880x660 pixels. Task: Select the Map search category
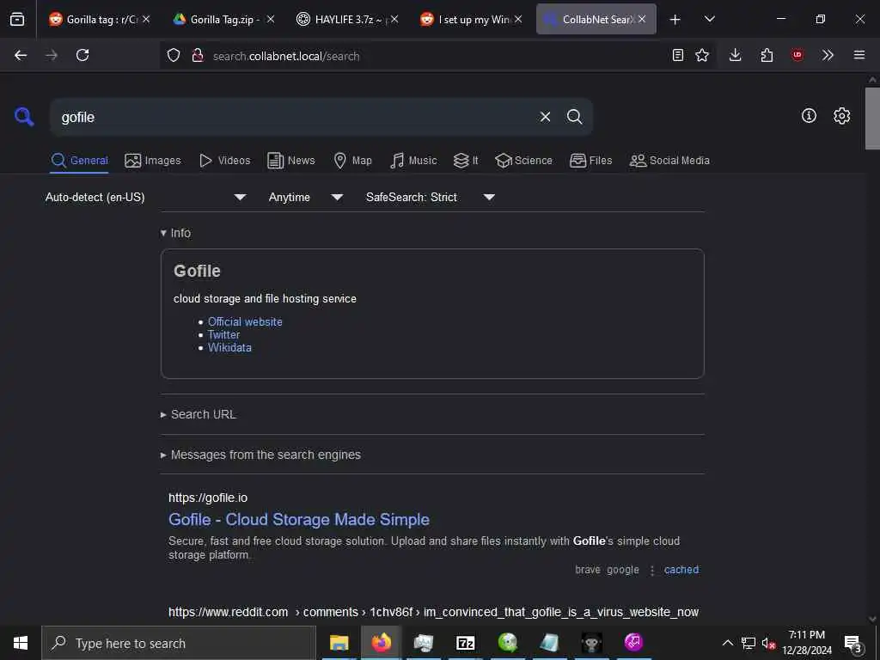click(x=353, y=161)
